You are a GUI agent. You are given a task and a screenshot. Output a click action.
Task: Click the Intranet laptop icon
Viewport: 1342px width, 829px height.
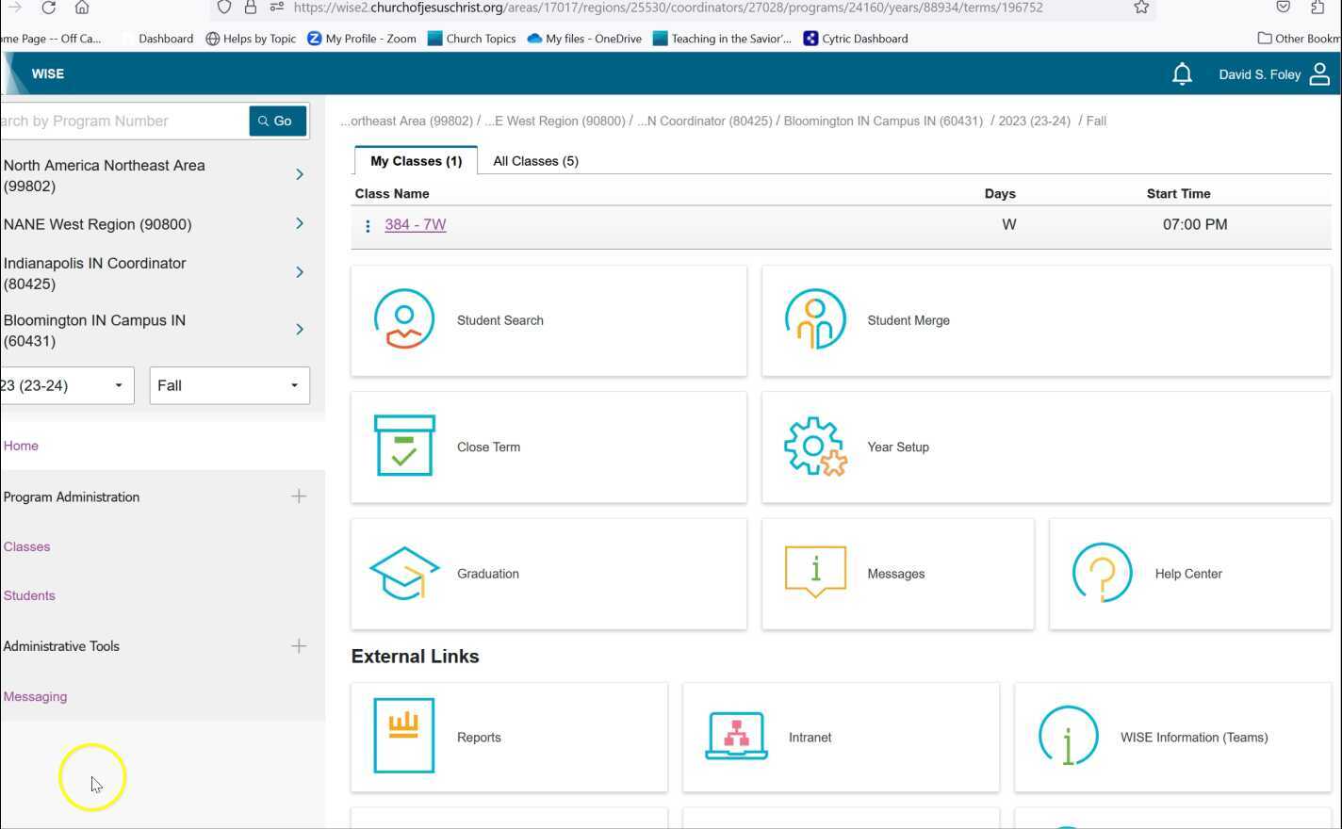(x=736, y=736)
